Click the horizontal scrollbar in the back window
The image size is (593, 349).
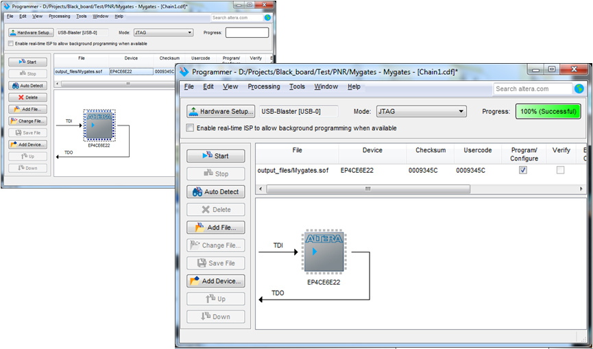click(x=117, y=84)
